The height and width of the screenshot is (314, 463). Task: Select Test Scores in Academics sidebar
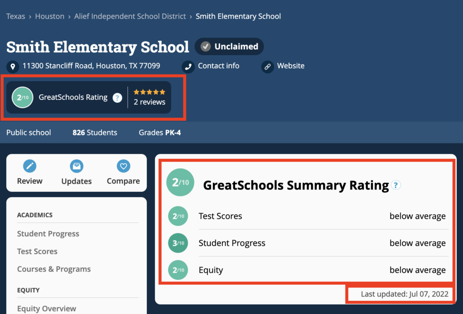37,251
